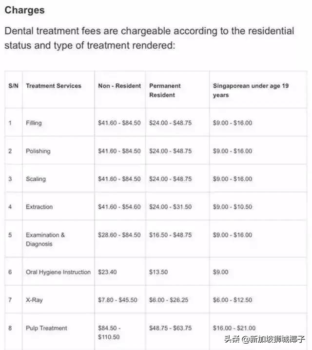
Task: Select the "Scaling" treatment label
Action: 36,179
